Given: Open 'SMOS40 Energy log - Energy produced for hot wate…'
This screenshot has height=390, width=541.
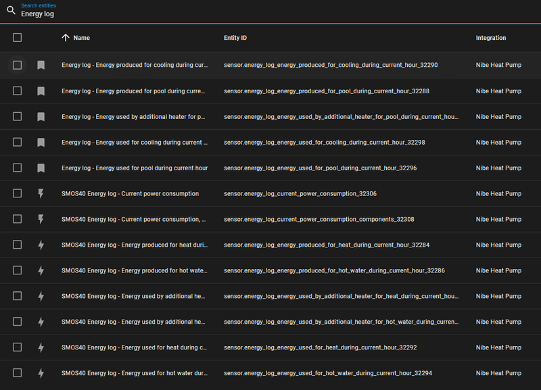Looking at the screenshot, I should coord(134,270).
